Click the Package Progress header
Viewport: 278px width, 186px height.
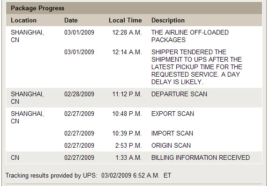38,8
